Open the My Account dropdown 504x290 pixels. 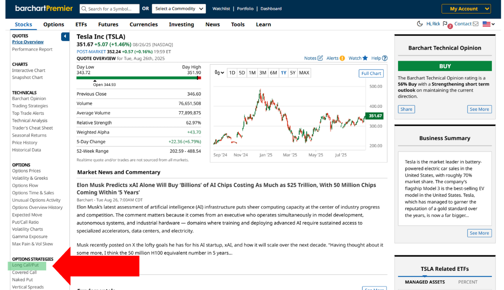pyautogui.click(x=466, y=9)
